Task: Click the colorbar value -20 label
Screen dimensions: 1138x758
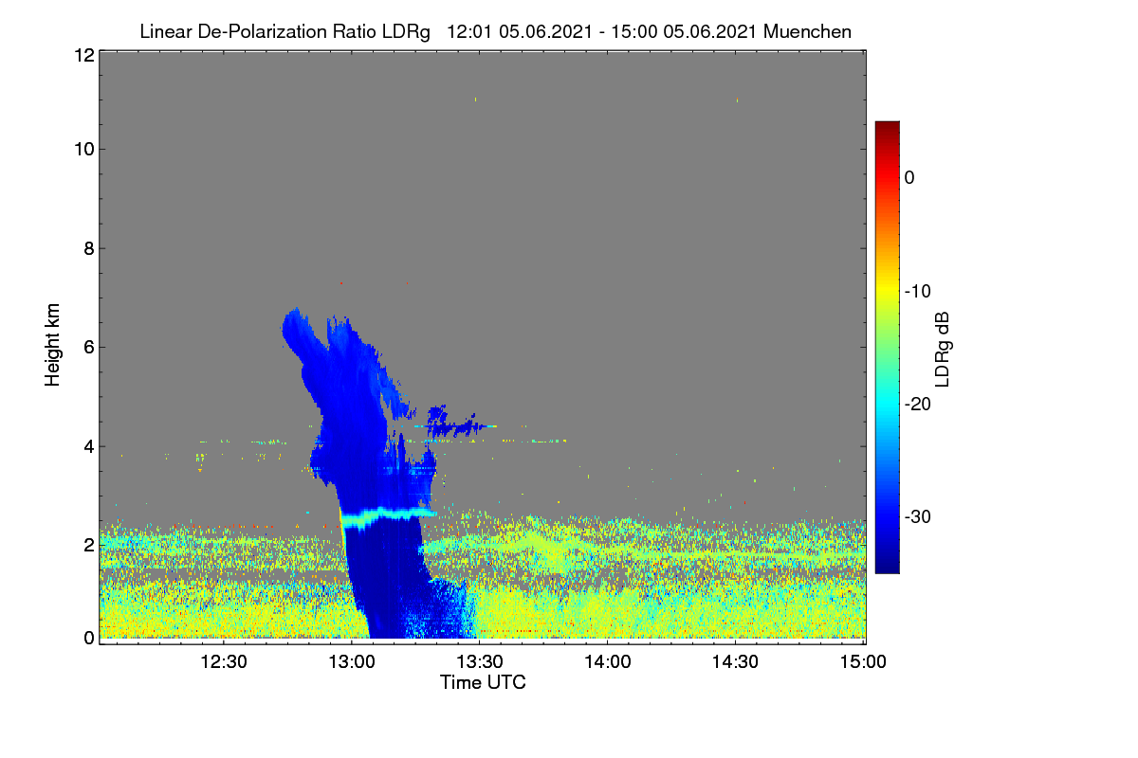Action: 918,404
